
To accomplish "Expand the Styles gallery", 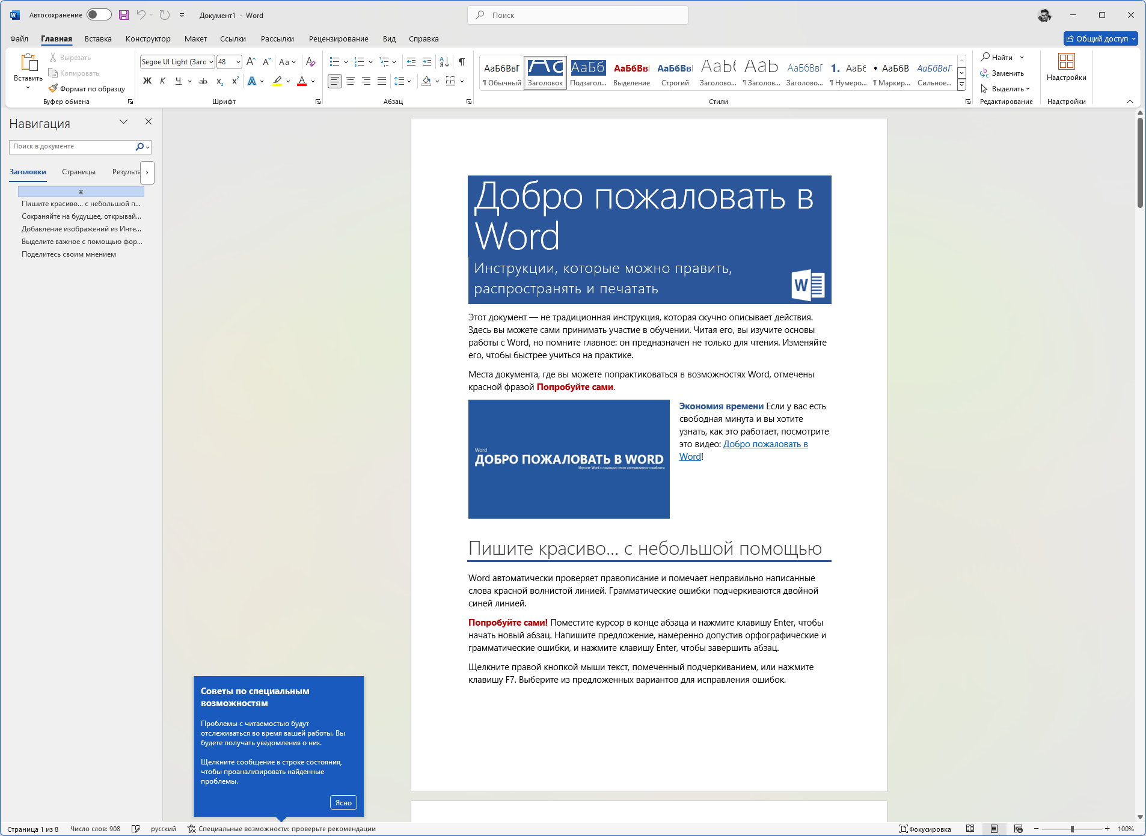I will pyautogui.click(x=961, y=85).
